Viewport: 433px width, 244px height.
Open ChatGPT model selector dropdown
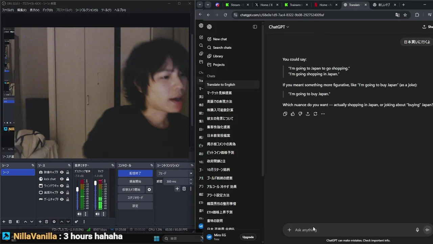[x=279, y=27]
